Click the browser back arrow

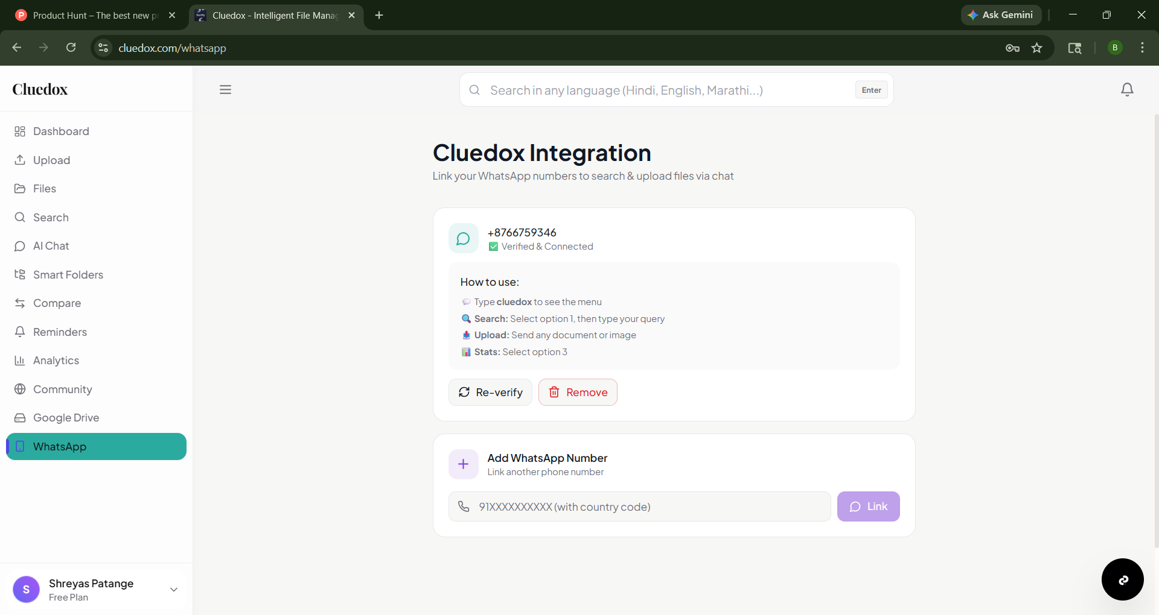pyautogui.click(x=17, y=48)
